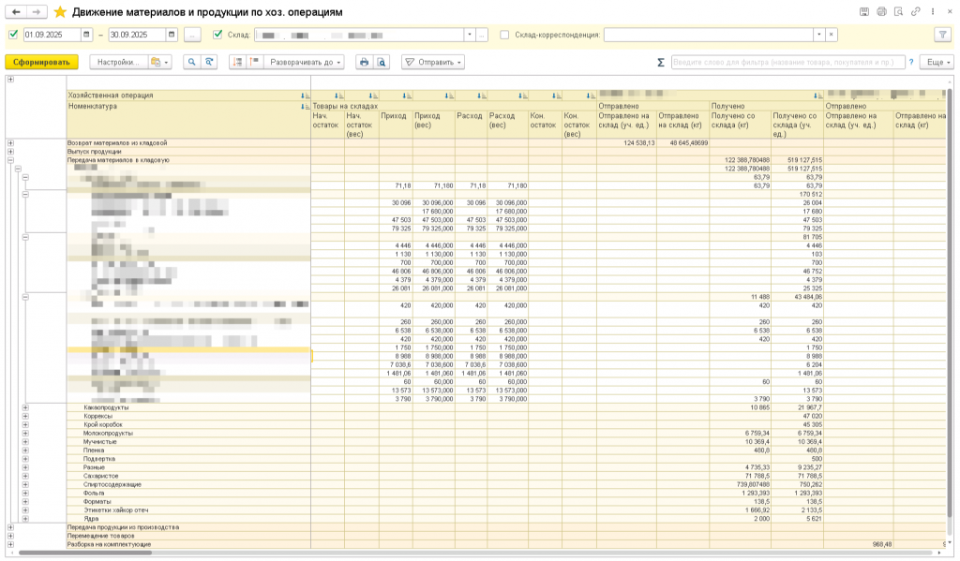Open filter funnel icon at top right
The image size is (960, 561).
tap(941, 35)
